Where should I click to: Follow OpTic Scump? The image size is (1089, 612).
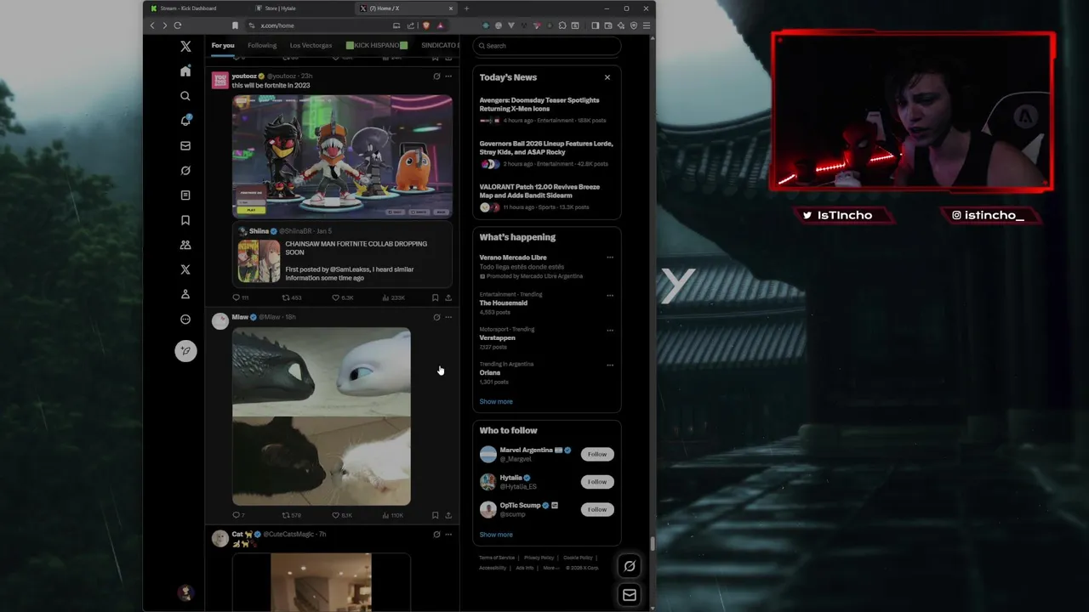pos(597,509)
